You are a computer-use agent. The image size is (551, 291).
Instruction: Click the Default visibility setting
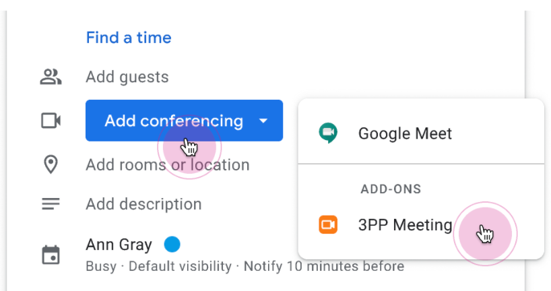pos(180,266)
